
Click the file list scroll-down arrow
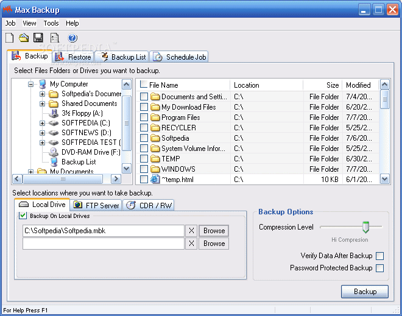tap(384, 179)
